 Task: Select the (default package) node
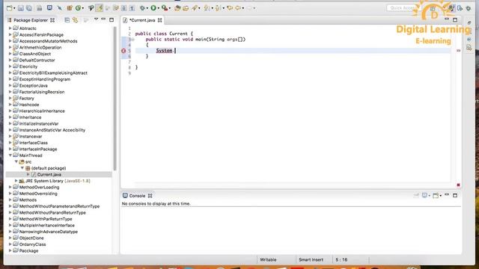pos(48,168)
